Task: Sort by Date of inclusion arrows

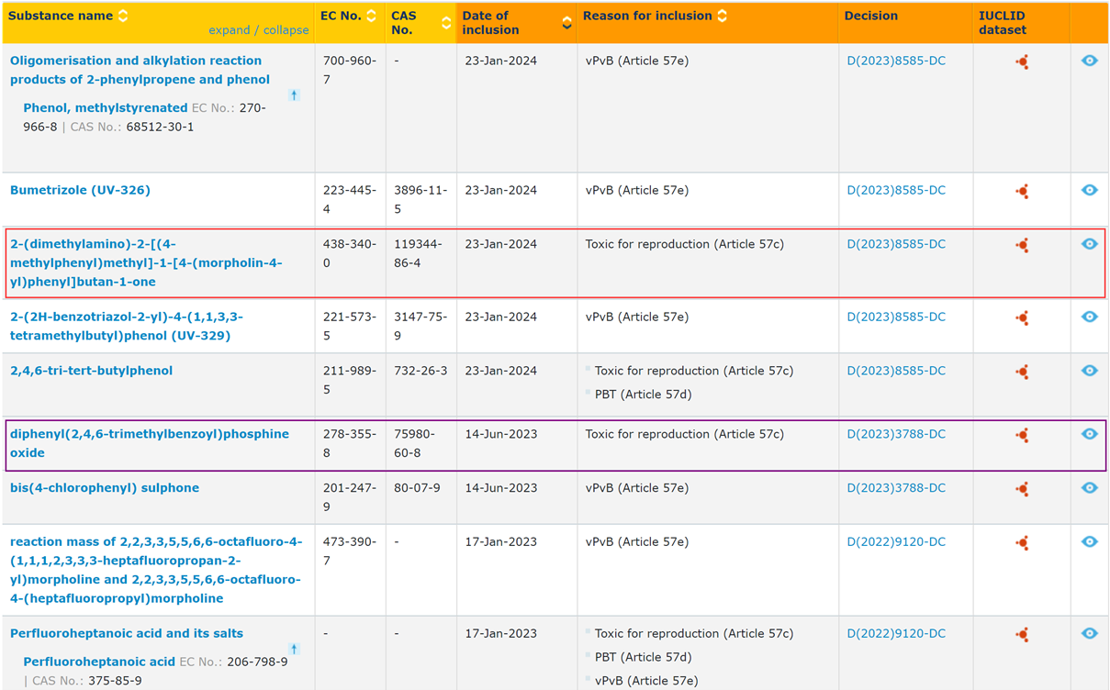Action: pos(566,23)
